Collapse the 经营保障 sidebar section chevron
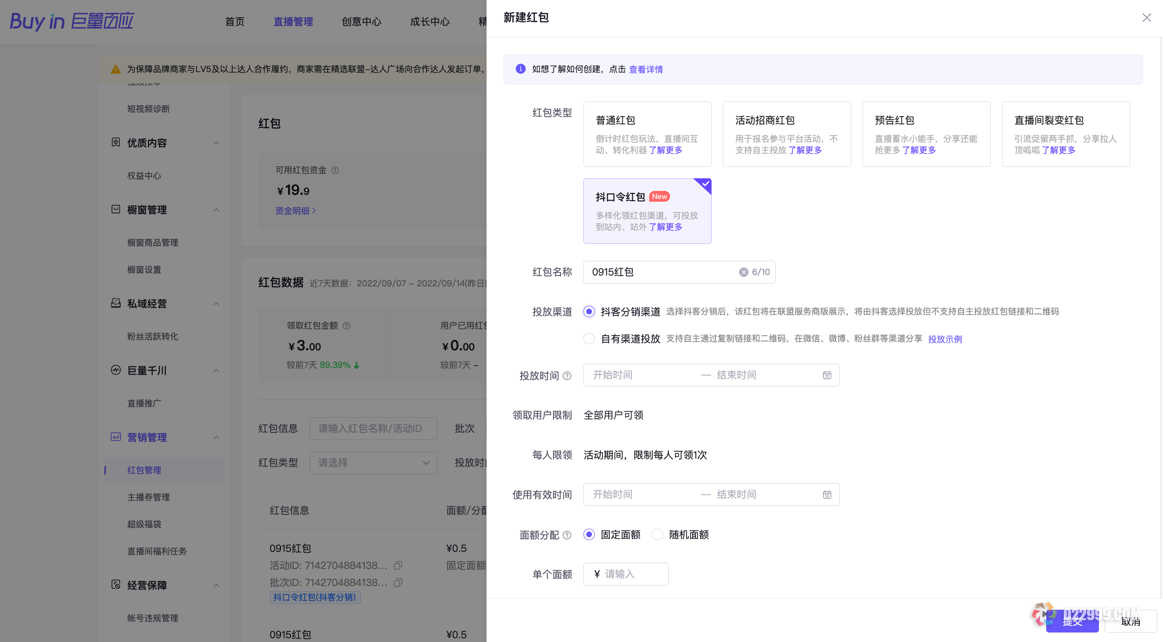 [x=216, y=586]
